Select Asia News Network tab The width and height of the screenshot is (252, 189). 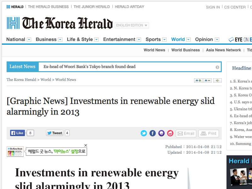point(223,50)
